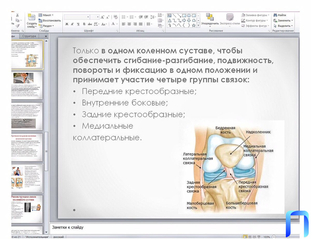This screenshot has width=311, height=239.
Task: Select the five-point star shape
Action: [194, 25]
